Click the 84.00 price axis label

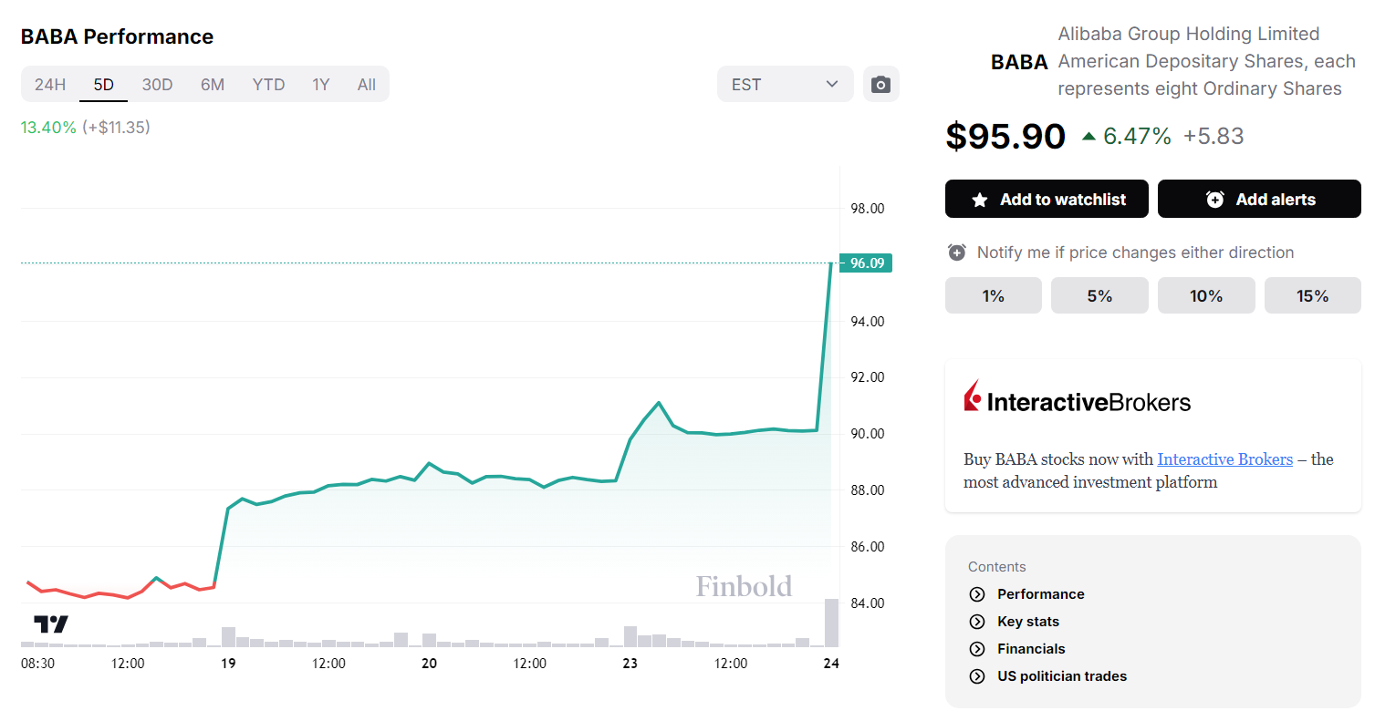click(x=868, y=603)
